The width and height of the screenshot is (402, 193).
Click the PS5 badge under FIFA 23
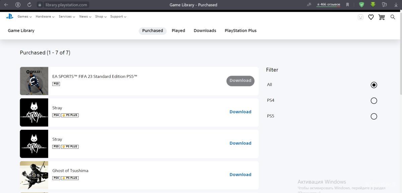tap(56, 84)
